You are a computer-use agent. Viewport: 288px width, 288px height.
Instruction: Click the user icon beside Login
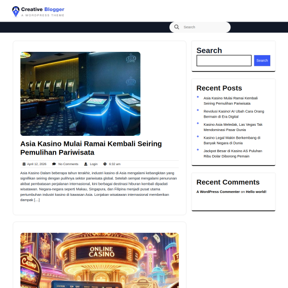pyautogui.click(x=85, y=164)
